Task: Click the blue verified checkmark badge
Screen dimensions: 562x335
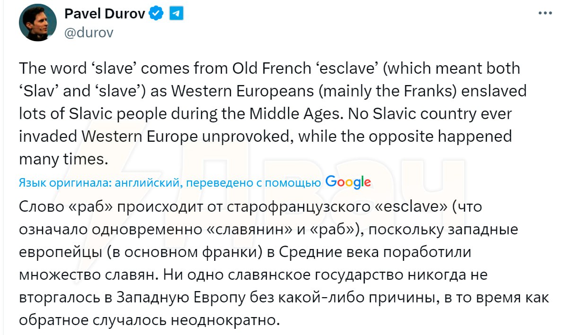Action: pos(156,14)
